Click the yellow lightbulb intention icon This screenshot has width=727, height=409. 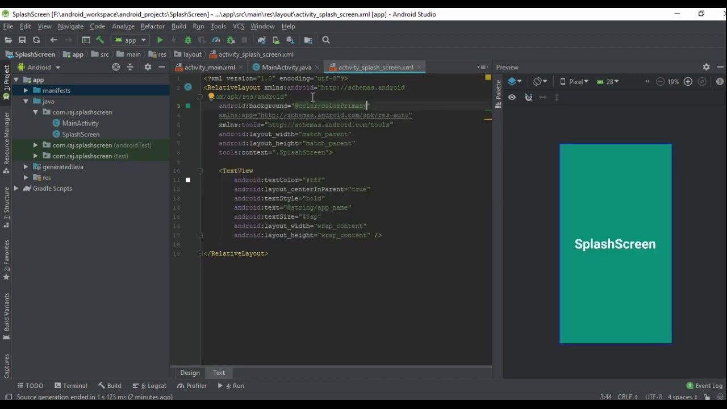click(211, 97)
